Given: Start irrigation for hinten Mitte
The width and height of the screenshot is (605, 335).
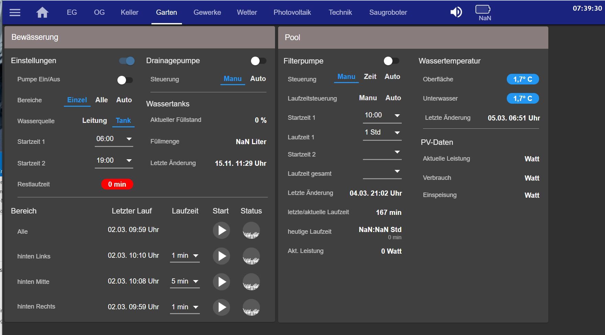Looking at the screenshot, I should point(221,282).
